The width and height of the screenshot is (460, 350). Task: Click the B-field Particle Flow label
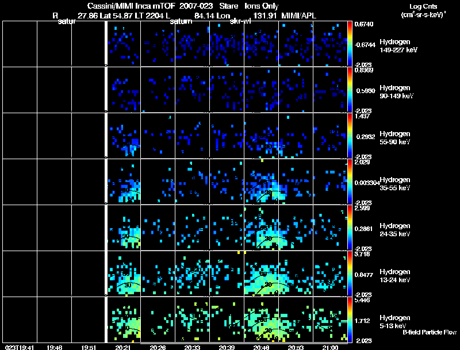pos(430,332)
